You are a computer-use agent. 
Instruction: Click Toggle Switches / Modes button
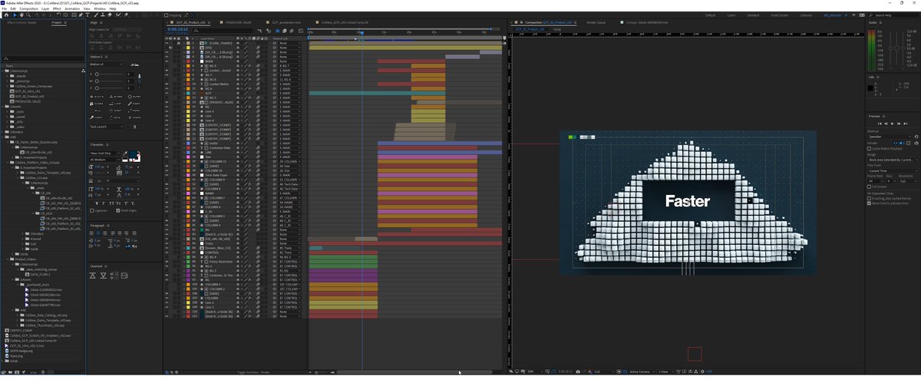[x=253, y=372]
